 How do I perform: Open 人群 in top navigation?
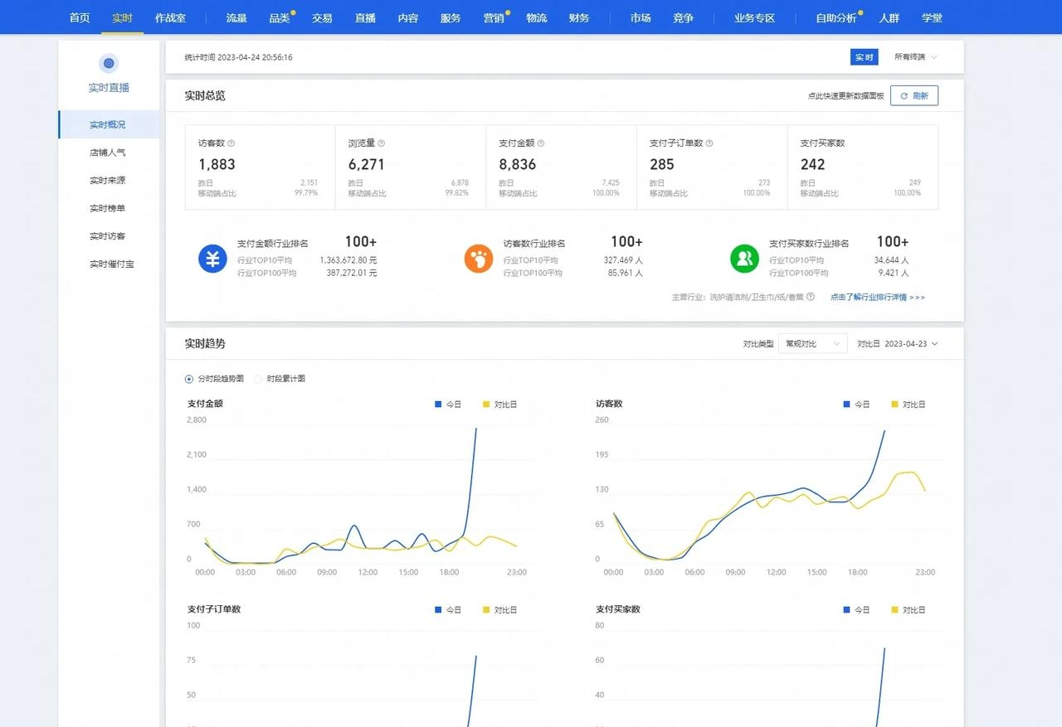coord(889,17)
